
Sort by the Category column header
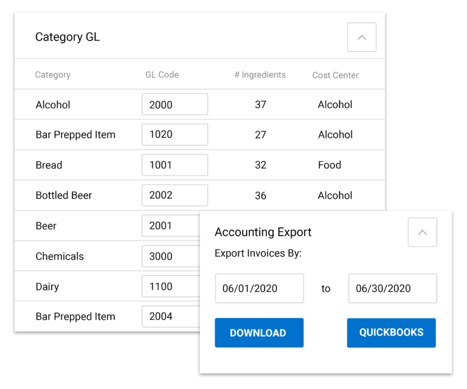pos(53,75)
